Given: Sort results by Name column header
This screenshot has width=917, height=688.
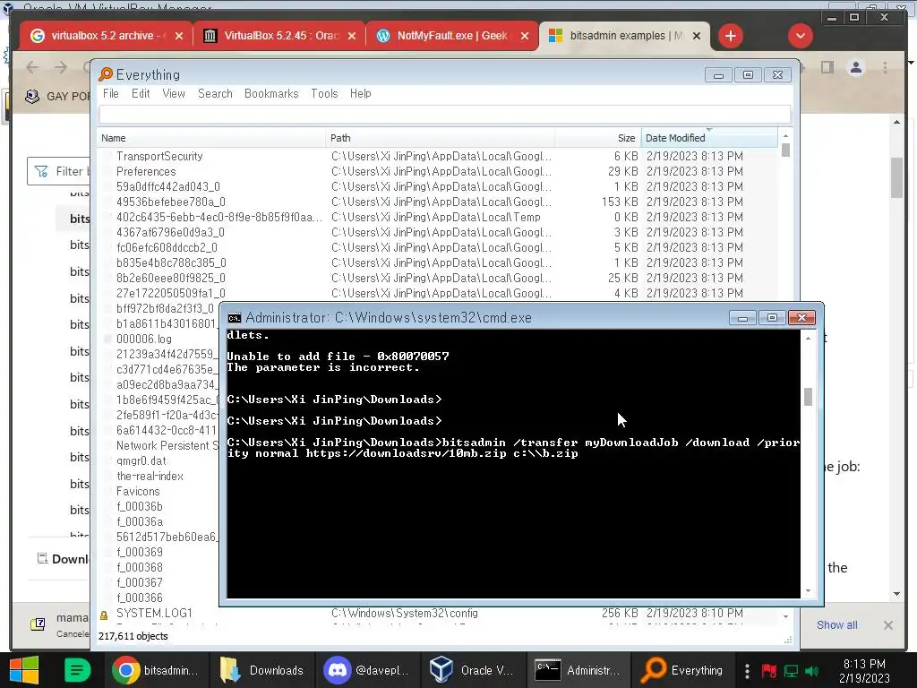Looking at the screenshot, I should [211, 138].
